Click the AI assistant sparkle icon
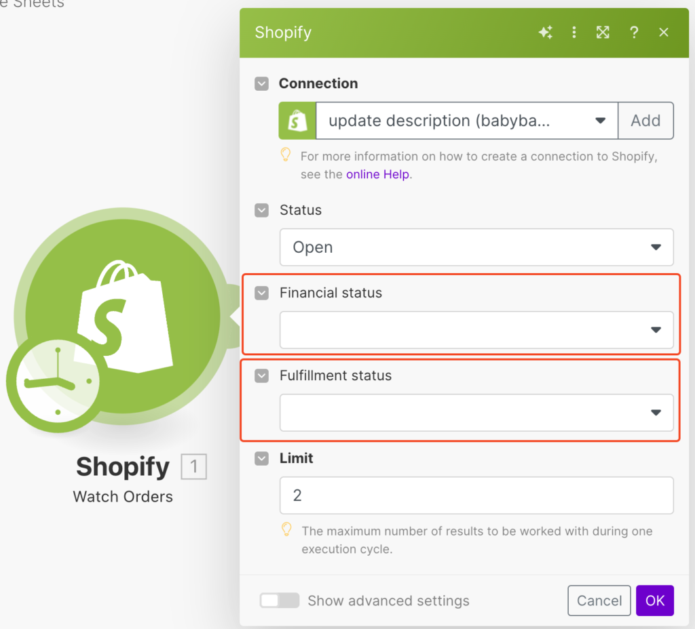 tap(545, 33)
